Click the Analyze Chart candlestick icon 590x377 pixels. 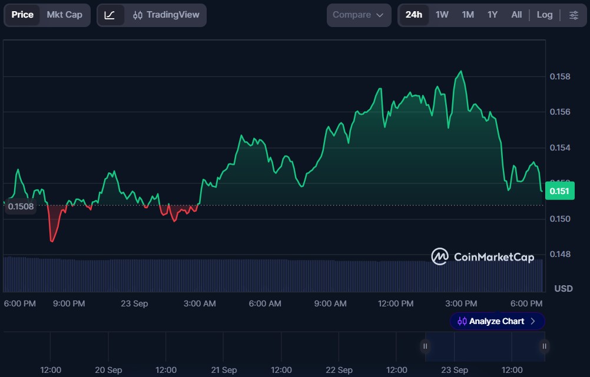(x=462, y=321)
